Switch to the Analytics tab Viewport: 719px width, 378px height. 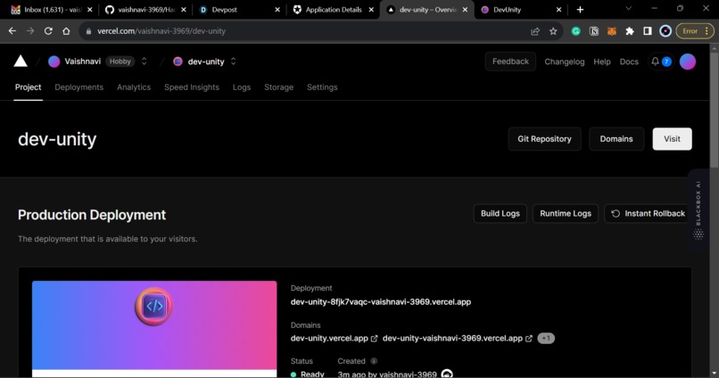pos(134,87)
